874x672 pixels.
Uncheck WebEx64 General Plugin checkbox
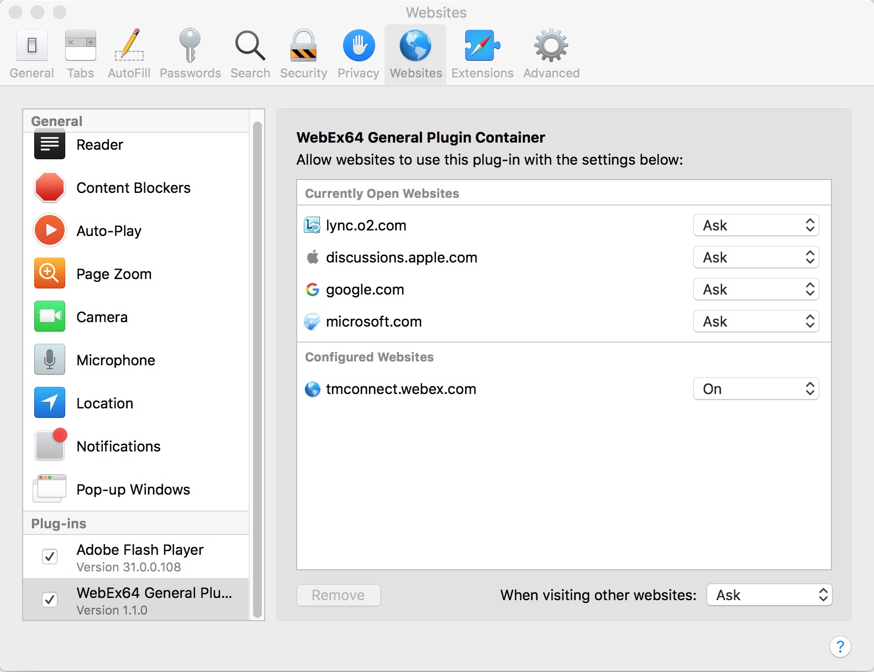(x=50, y=600)
